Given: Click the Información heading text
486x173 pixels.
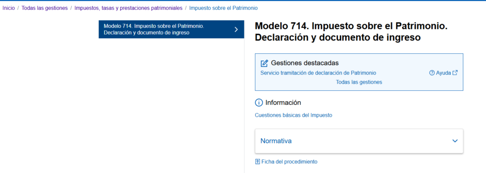Looking at the screenshot, I should 283,103.
